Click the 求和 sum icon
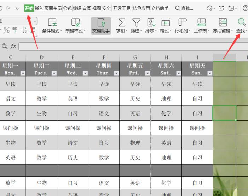Screen dimensions: 248x196 [122, 22]
